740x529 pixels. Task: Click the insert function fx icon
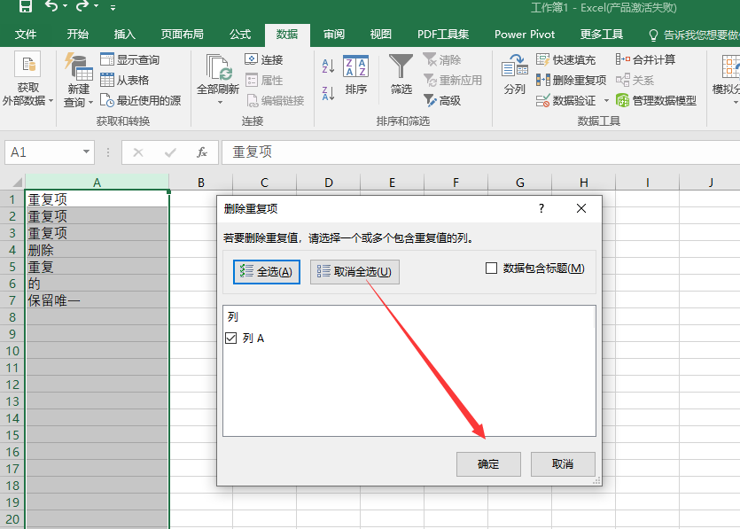pos(202,152)
